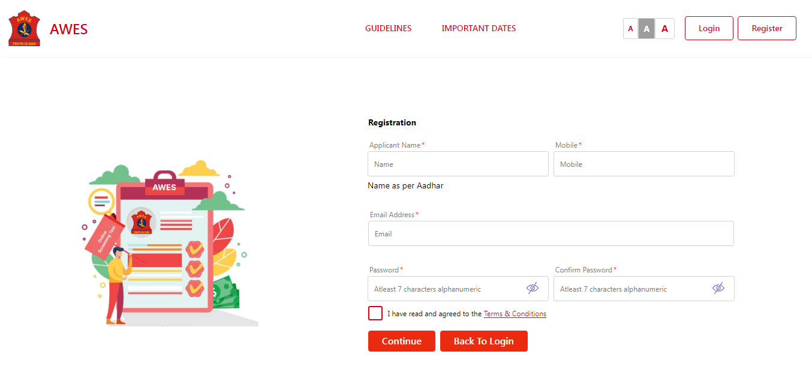Open the Terms & Conditions link
Viewport: 812px width, 381px height.
[x=515, y=314]
